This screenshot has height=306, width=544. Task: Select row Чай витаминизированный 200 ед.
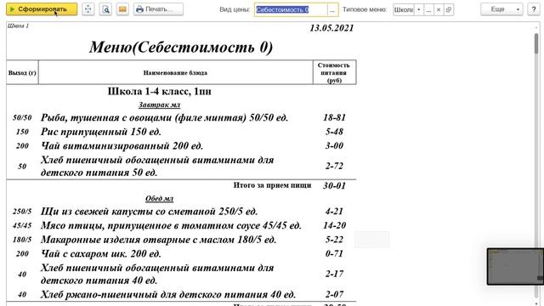(x=181, y=145)
